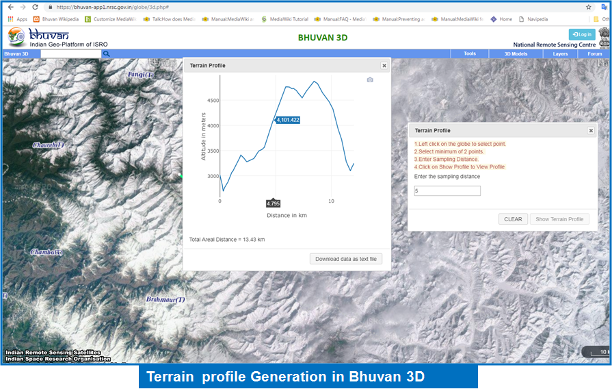Screen dimensions: 612x389
Task: Click the 4.795 distance marker on chart
Action: [x=274, y=203]
